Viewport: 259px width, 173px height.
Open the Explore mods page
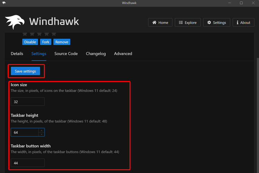pyautogui.click(x=188, y=22)
